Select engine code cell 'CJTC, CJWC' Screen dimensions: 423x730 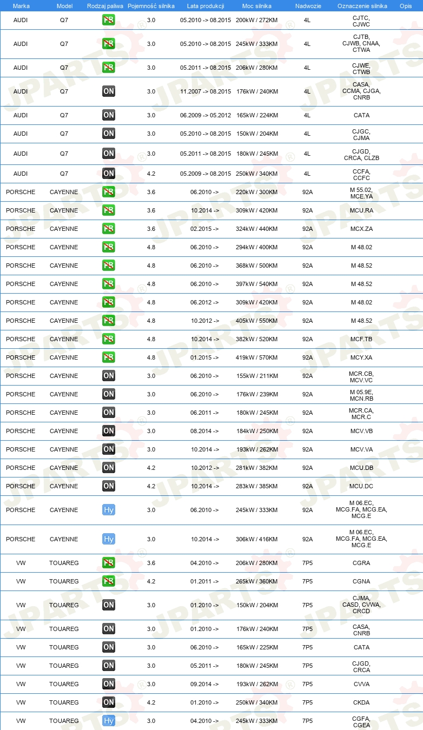tap(361, 21)
